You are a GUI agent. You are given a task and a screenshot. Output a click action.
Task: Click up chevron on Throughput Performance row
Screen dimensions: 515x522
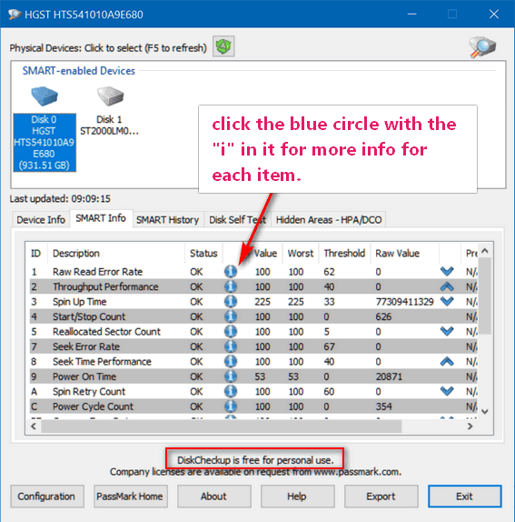click(447, 286)
